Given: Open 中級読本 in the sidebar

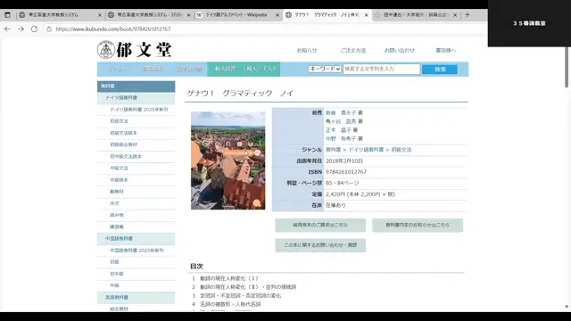Looking at the screenshot, I should pyautogui.click(x=119, y=180).
